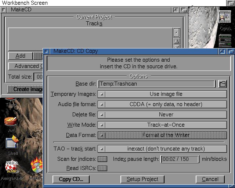Screen dimensions: 235x188
Task: Click the Copy CD... button
Action: pyautogui.click(x=71, y=179)
